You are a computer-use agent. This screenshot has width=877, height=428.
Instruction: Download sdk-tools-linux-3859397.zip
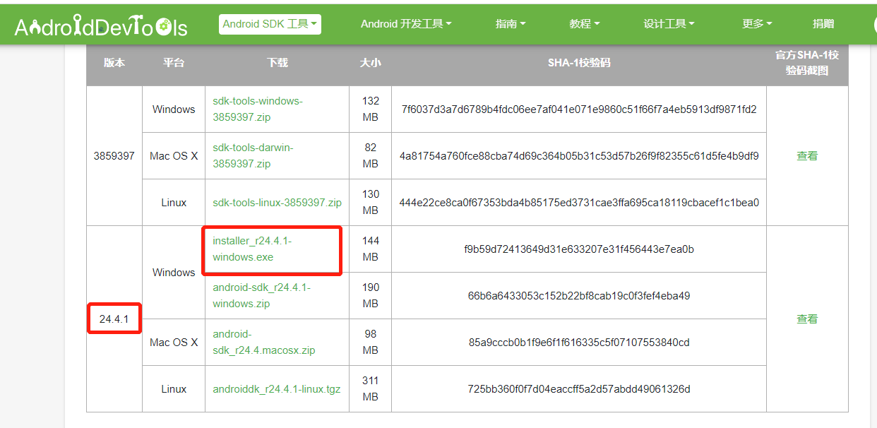coord(277,203)
